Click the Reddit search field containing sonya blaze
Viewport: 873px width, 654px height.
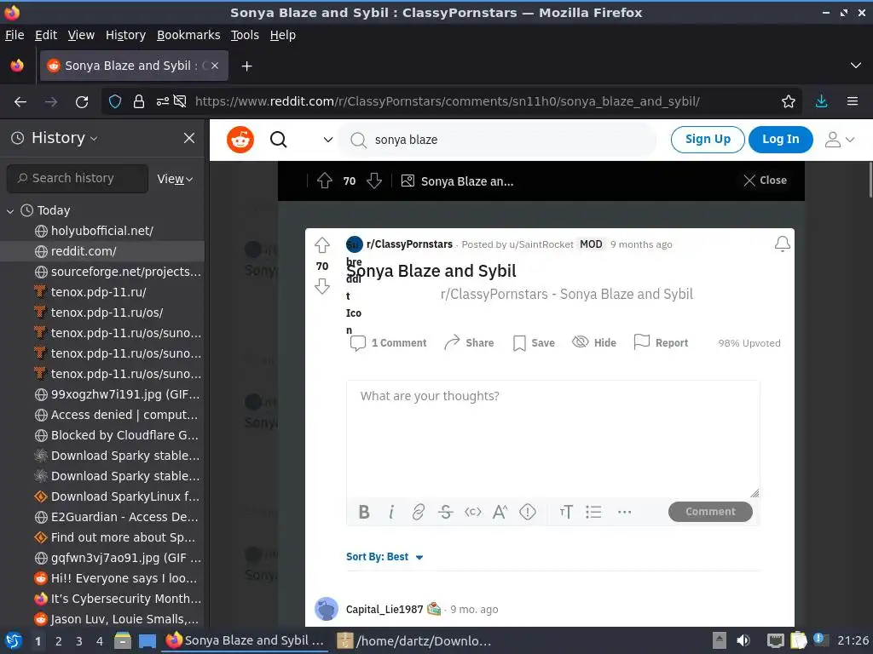(498, 140)
